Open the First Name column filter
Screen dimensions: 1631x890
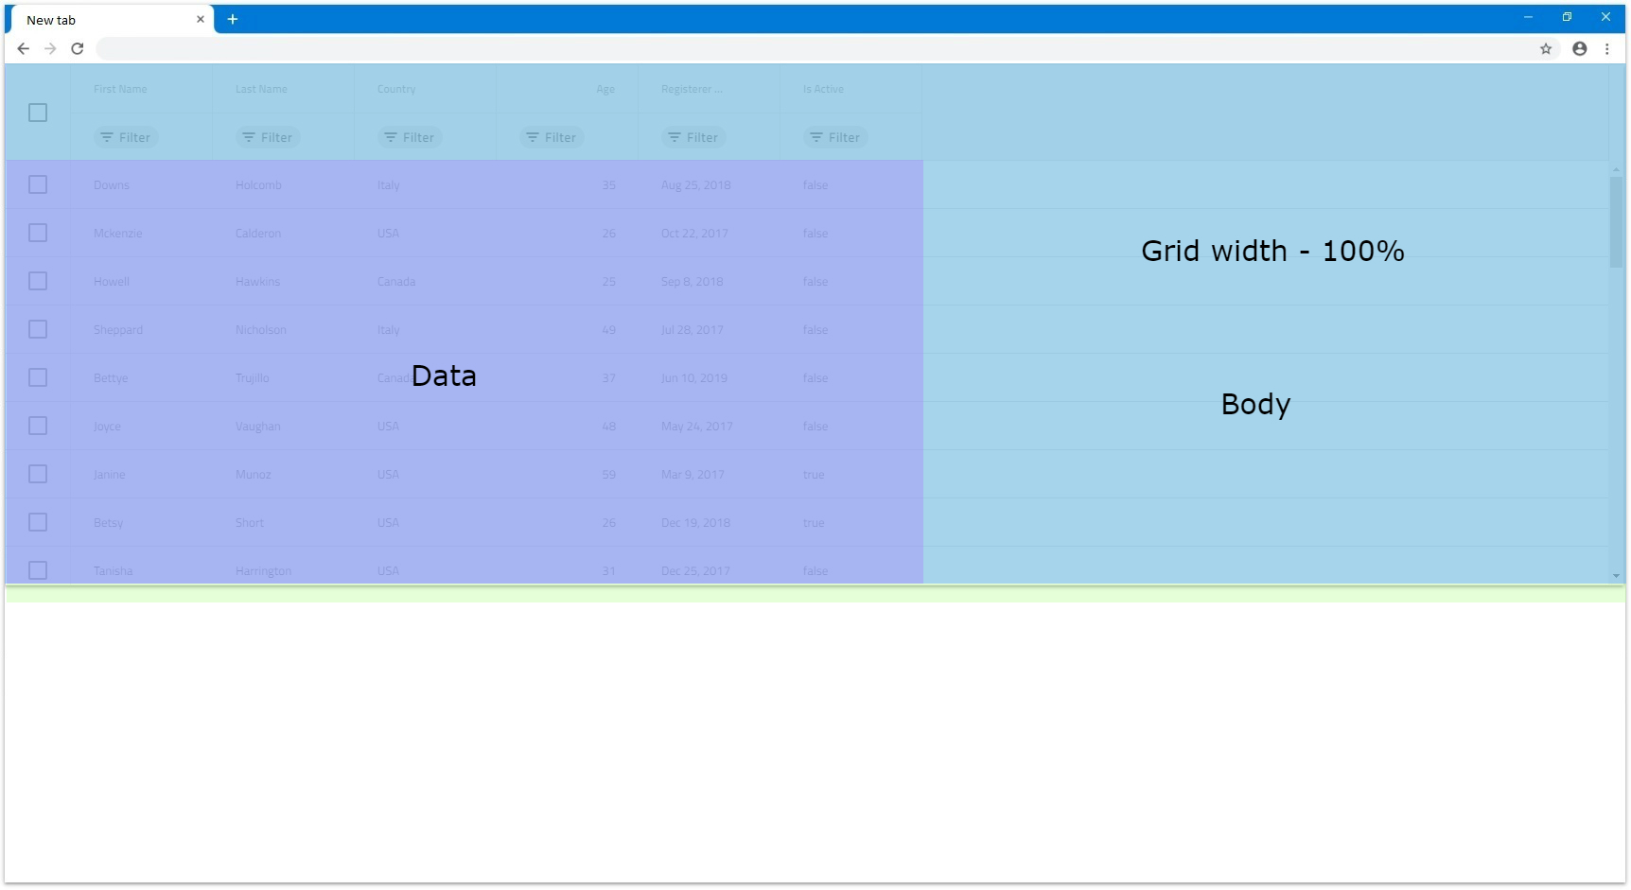(x=126, y=137)
